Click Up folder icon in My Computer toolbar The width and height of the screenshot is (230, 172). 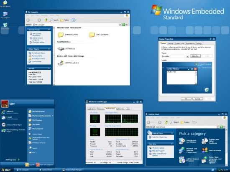pyautogui.click(x=46, y=20)
